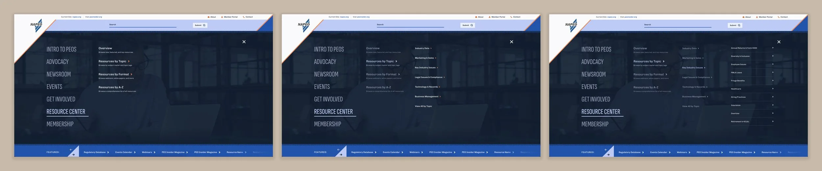Select Get Involved in the middle mockup menu
The image size is (822, 171).
(328, 99)
